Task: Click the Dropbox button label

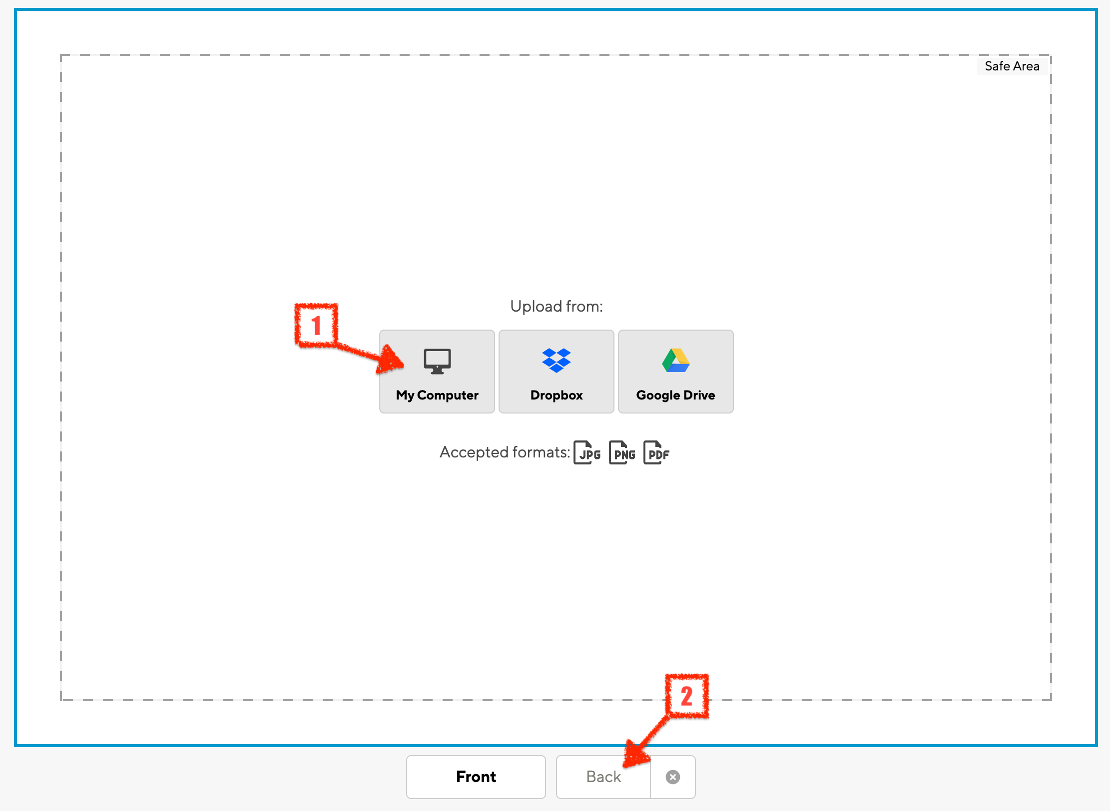Action: 556,395
